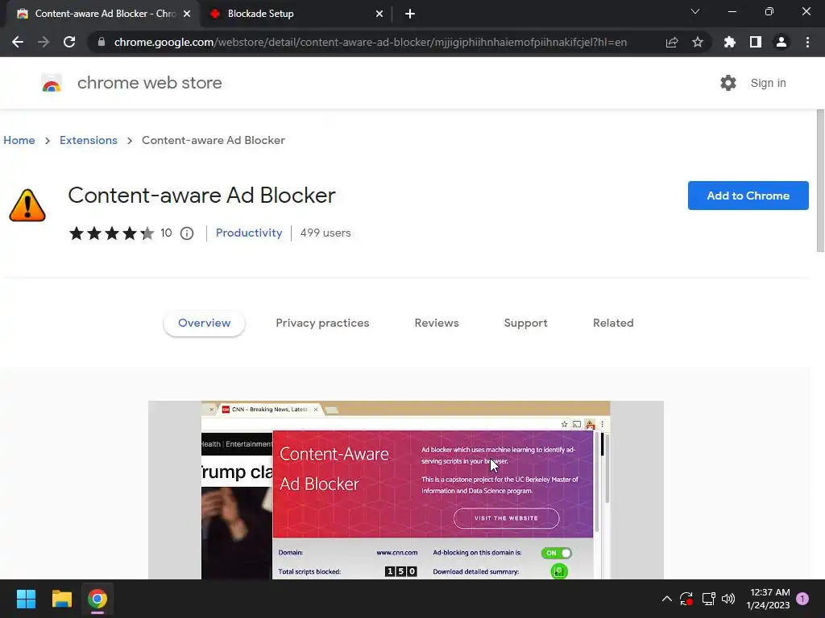This screenshot has width=825, height=618.
Task: Open the volume speaker control
Action: [728, 599]
